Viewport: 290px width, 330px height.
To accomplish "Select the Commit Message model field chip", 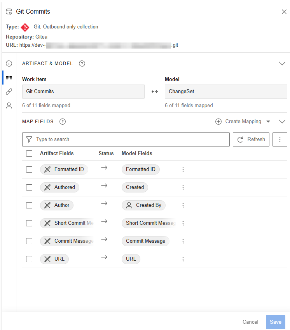I will coord(145,241).
